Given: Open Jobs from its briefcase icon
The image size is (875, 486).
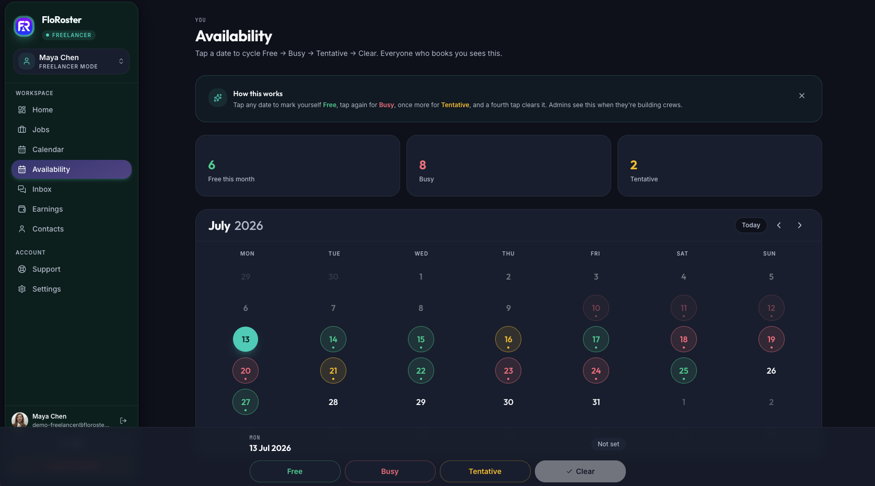Looking at the screenshot, I should (x=22, y=130).
